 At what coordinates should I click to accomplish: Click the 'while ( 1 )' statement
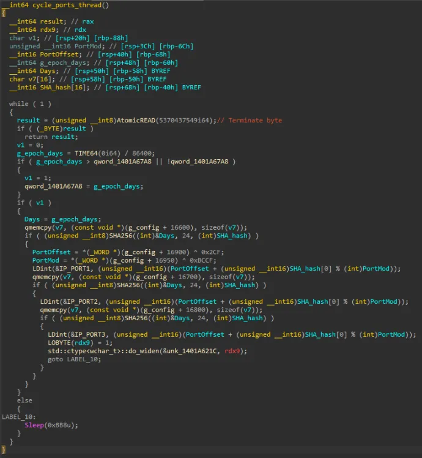coord(30,104)
